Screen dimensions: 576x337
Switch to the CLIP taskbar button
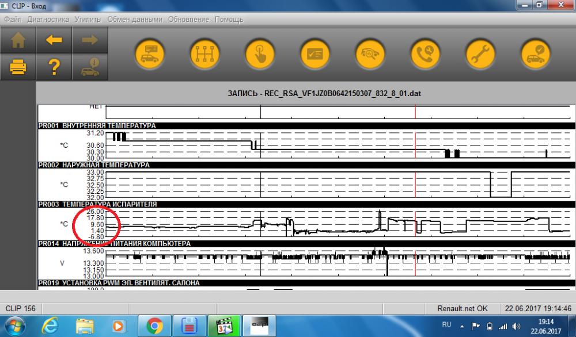tap(259, 325)
